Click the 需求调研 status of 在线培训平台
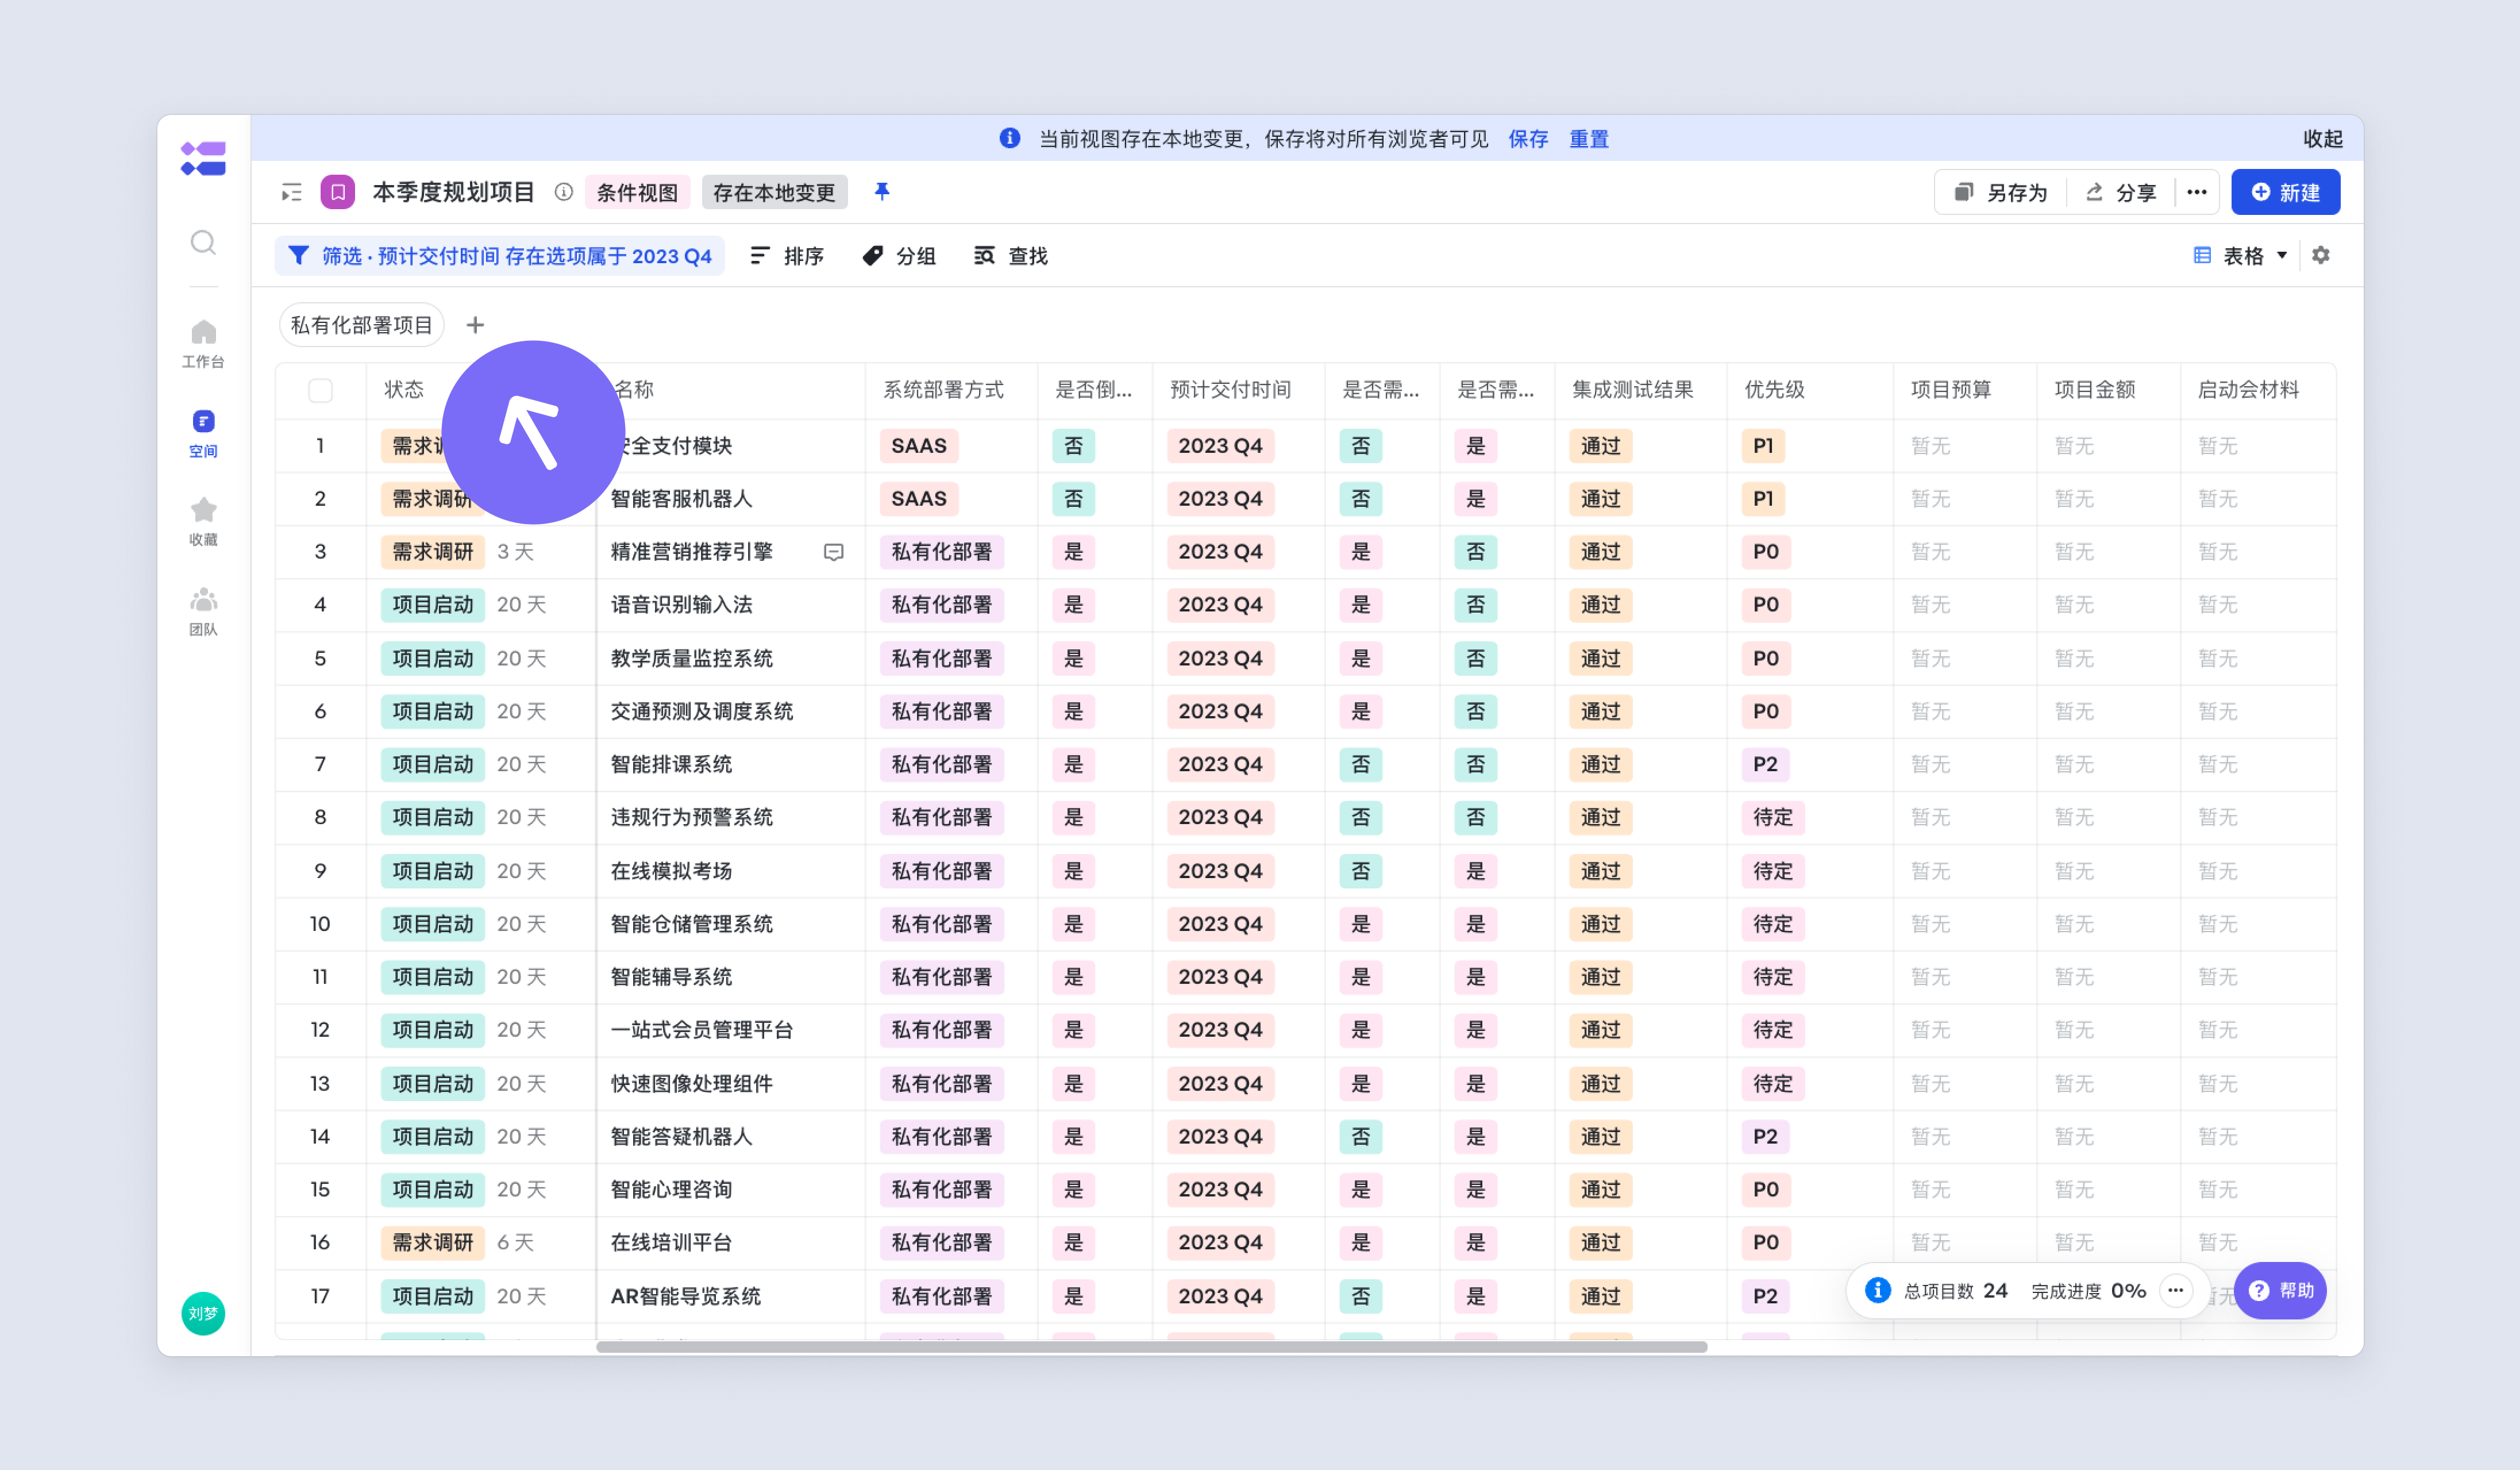 (432, 1243)
